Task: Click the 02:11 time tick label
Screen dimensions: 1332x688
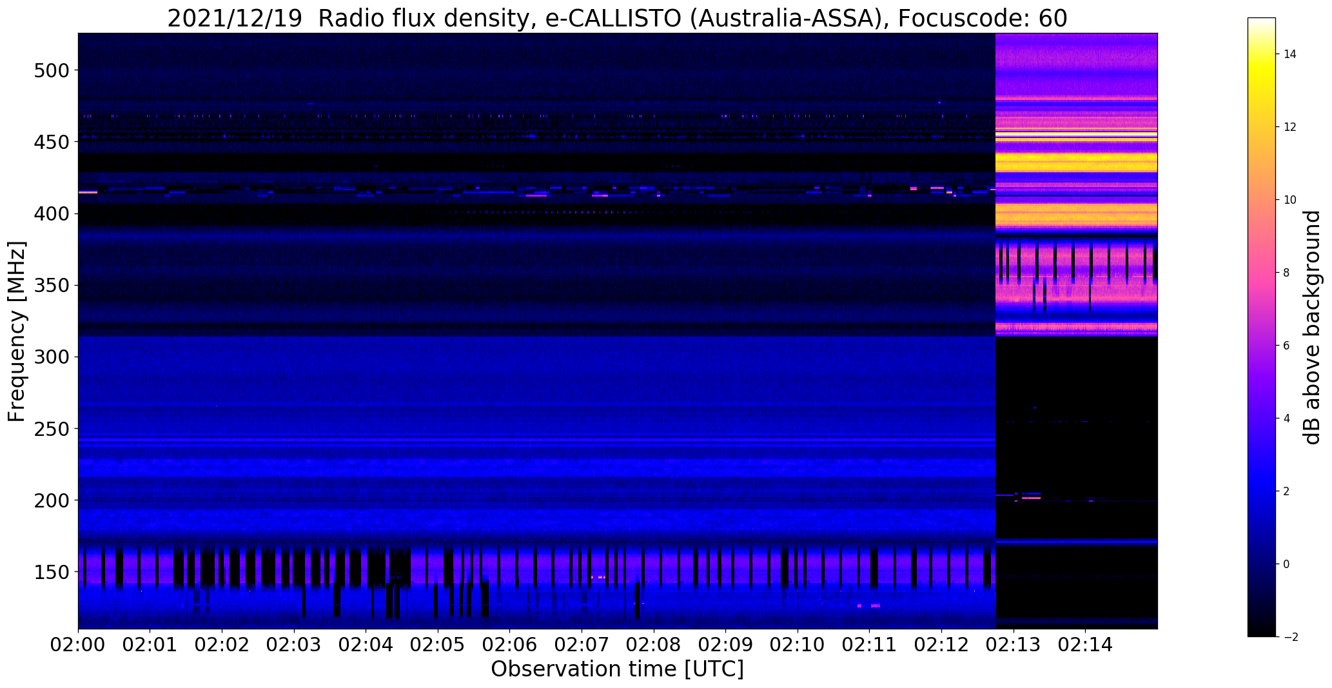Action: pyautogui.click(x=870, y=645)
